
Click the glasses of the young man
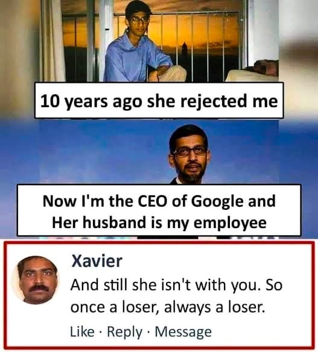click(138, 20)
